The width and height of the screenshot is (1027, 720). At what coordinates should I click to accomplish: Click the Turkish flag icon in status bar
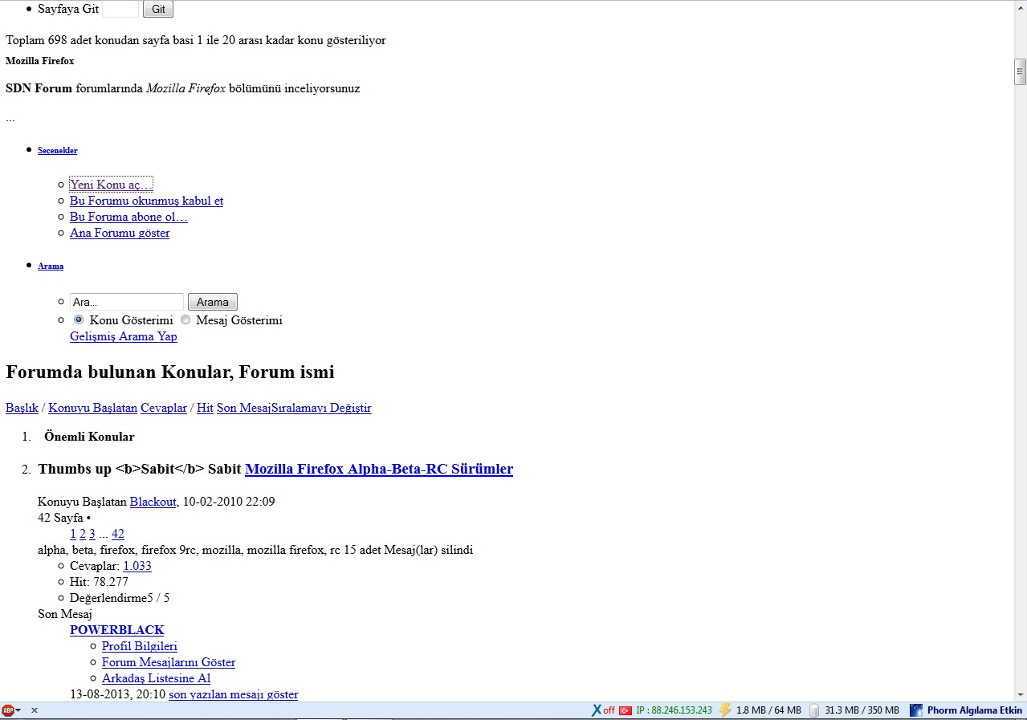click(625, 710)
